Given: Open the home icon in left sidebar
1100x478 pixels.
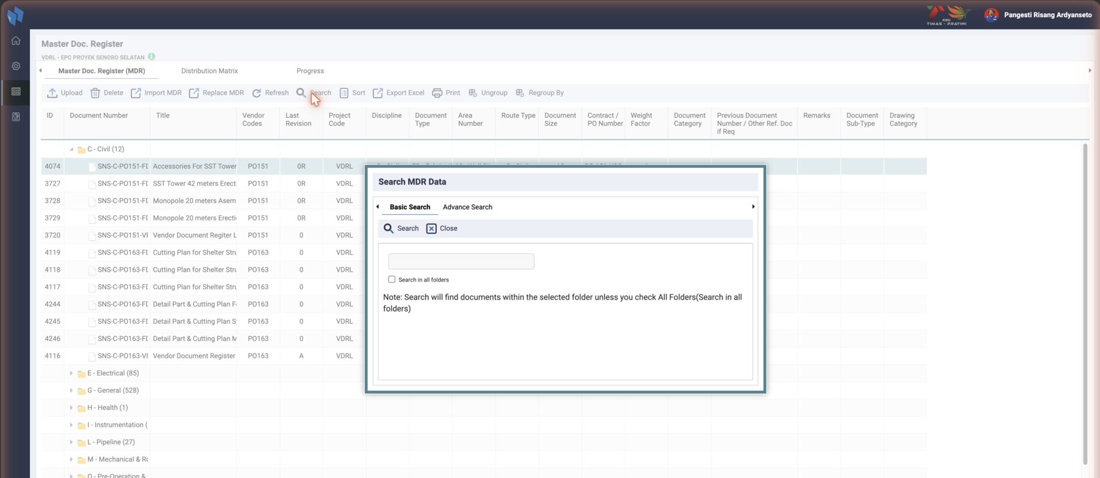Looking at the screenshot, I should [x=16, y=41].
